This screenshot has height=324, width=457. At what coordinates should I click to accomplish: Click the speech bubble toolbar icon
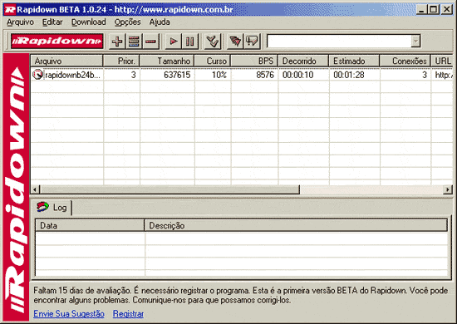[x=252, y=41]
